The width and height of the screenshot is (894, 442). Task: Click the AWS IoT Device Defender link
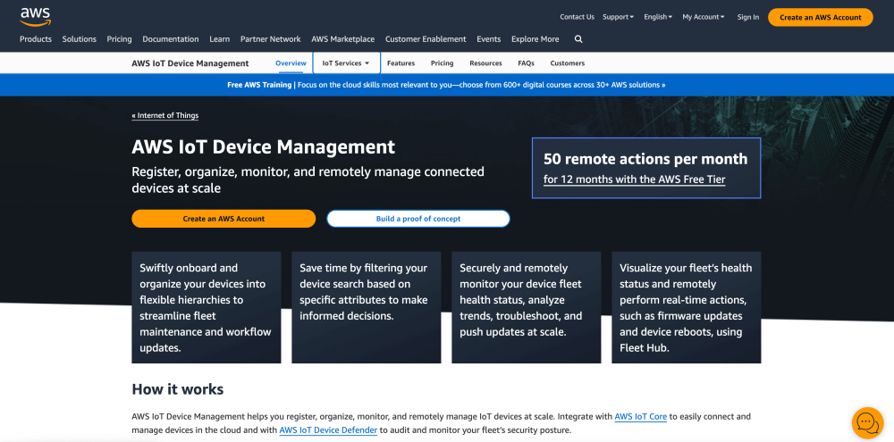click(328, 430)
